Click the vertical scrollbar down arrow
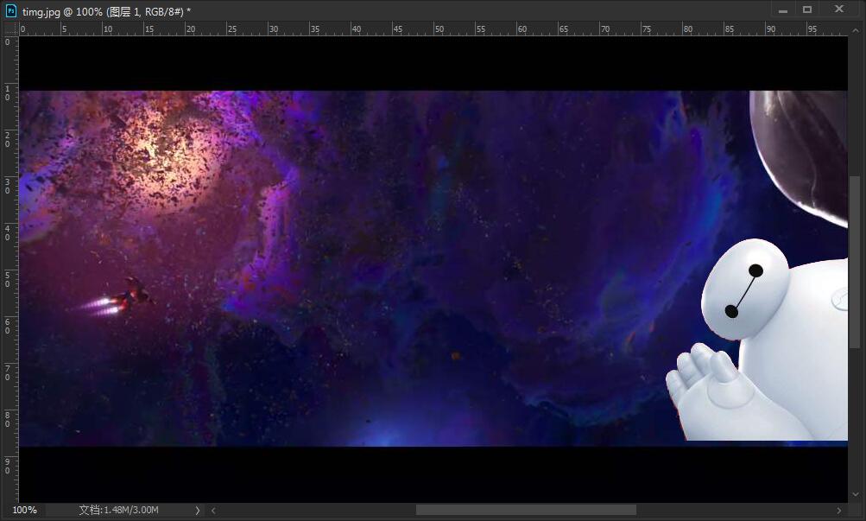Image resolution: width=866 pixels, height=521 pixels. (856, 495)
